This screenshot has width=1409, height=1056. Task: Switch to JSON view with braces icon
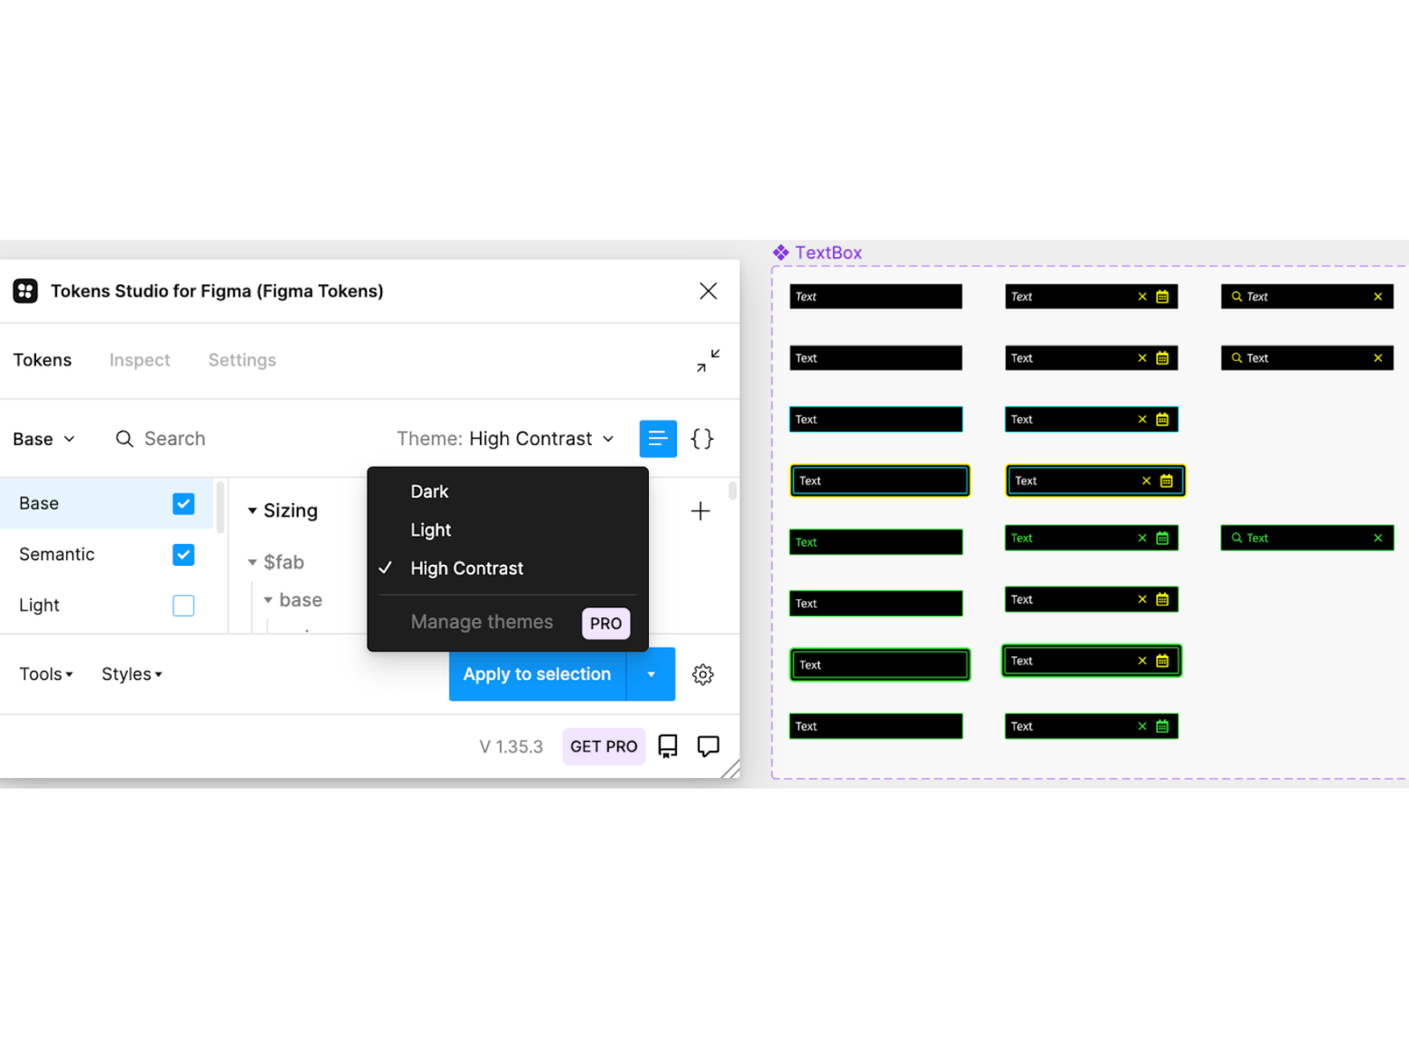point(702,439)
